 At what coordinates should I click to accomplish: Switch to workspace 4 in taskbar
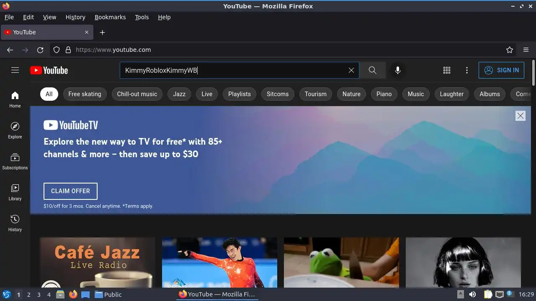[x=49, y=295]
